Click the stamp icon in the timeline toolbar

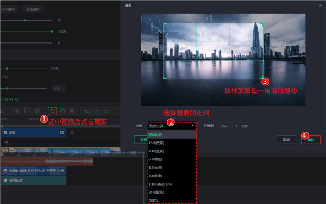[x=97, y=111]
